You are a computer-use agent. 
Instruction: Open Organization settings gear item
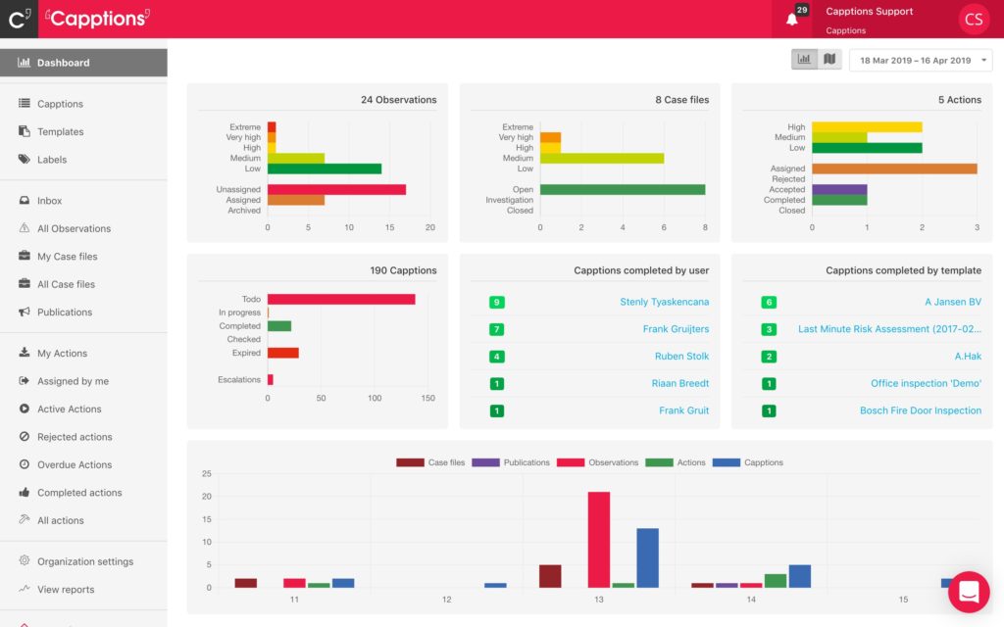point(83,561)
